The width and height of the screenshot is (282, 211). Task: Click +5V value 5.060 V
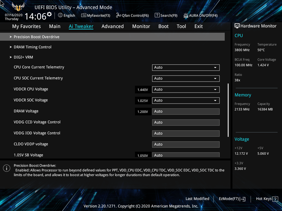tap(263, 154)
